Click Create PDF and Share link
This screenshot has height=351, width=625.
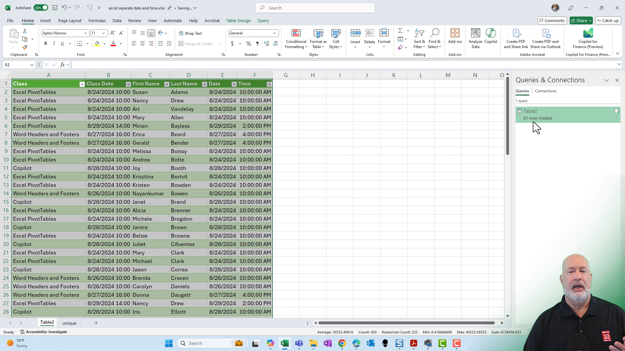pos(516,38)
